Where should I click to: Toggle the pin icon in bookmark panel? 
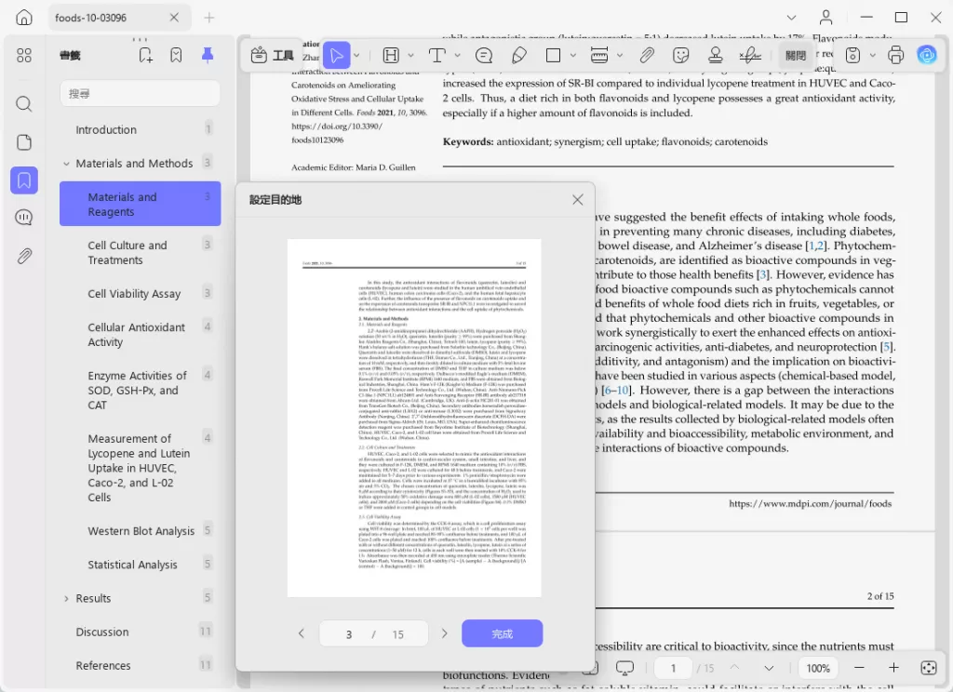pyautogui.click(x=208, y=56)
